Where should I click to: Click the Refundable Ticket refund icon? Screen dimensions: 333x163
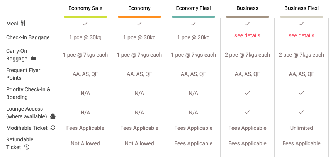point(27,147)
